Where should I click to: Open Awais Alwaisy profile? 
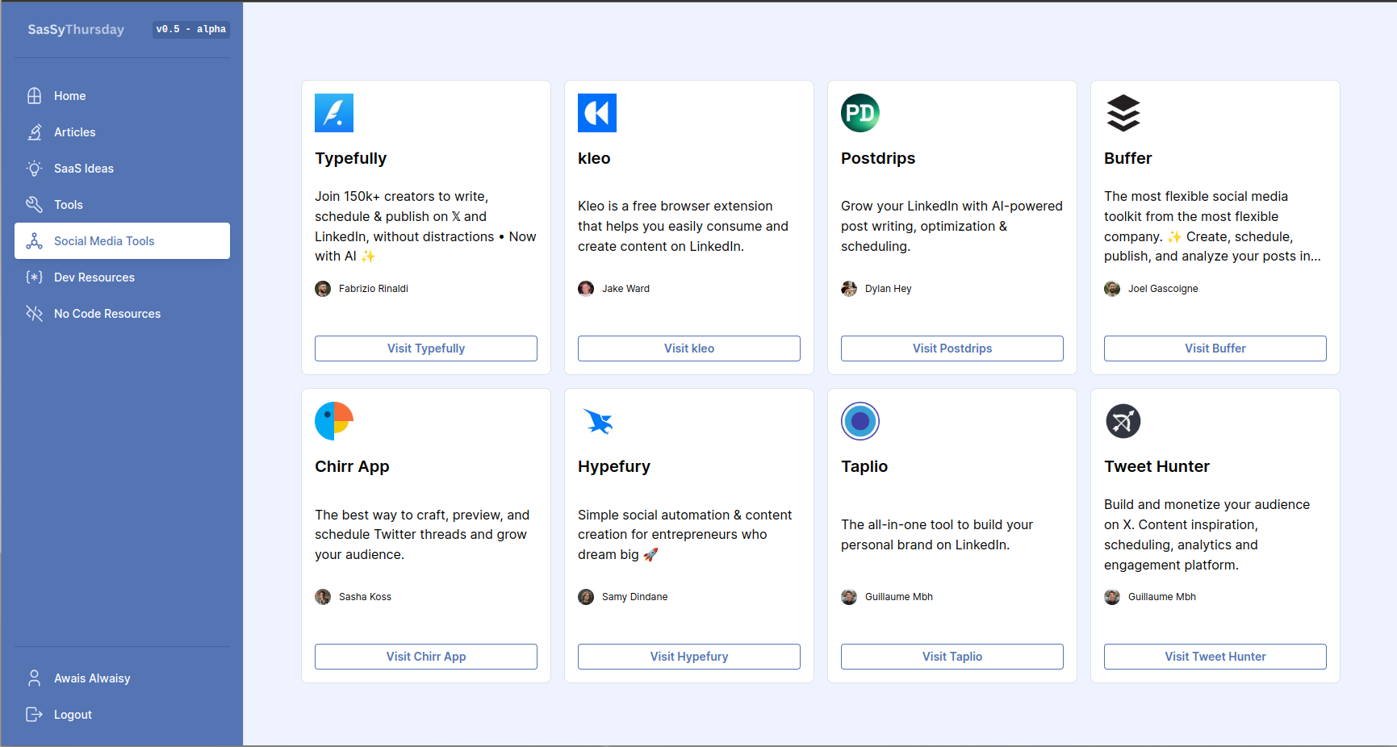pos(122,678)
